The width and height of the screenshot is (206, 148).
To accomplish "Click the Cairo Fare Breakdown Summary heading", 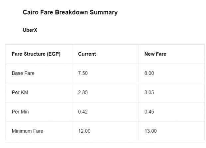I will 70,13.
